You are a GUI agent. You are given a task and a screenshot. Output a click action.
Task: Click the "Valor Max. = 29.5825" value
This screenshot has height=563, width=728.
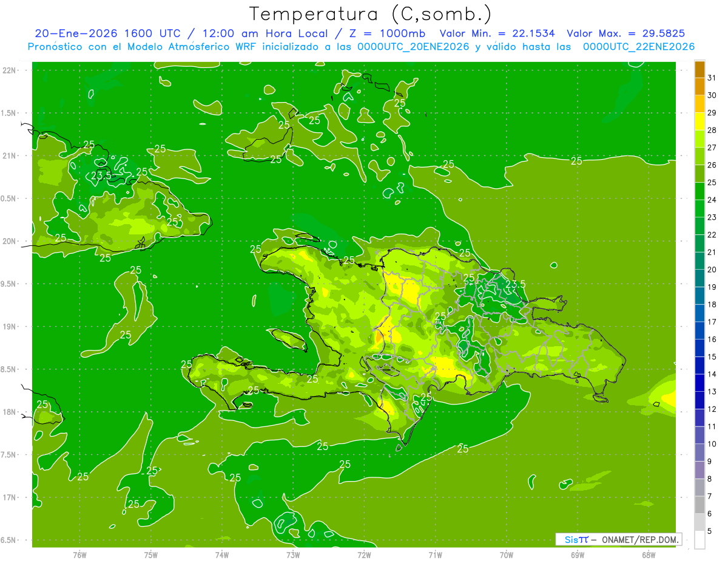tap(630, 33)
